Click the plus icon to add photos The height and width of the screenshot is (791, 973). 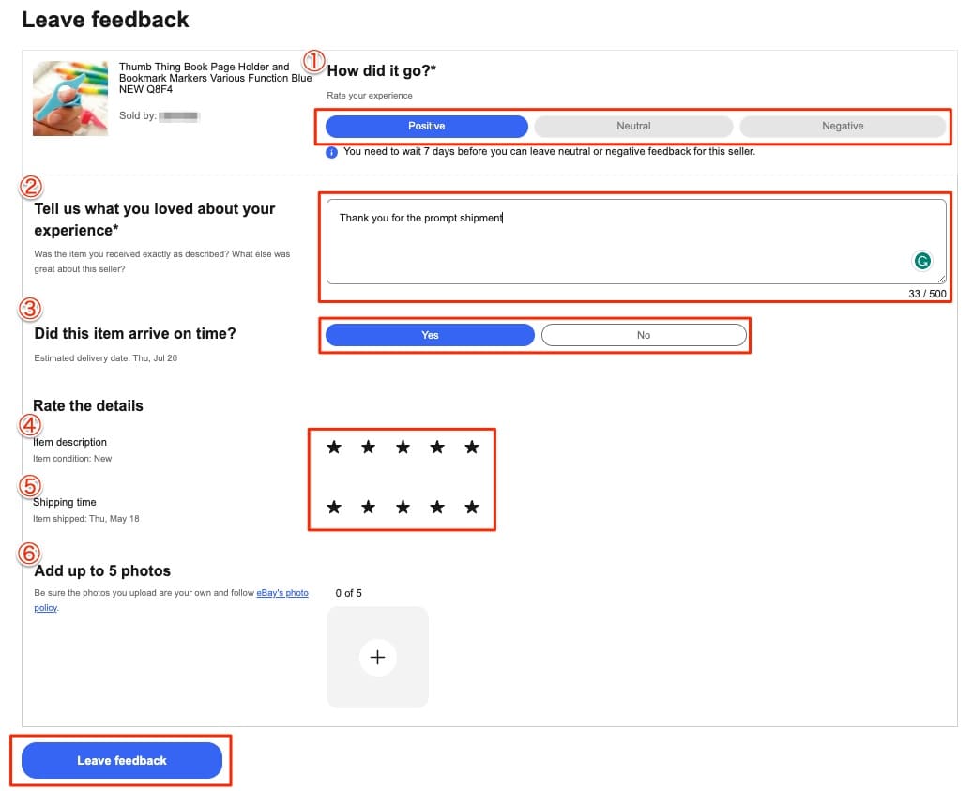[x=377, y=658]
